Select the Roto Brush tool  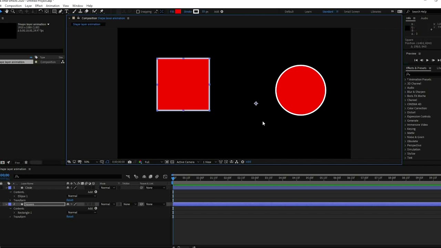[94, 11]
